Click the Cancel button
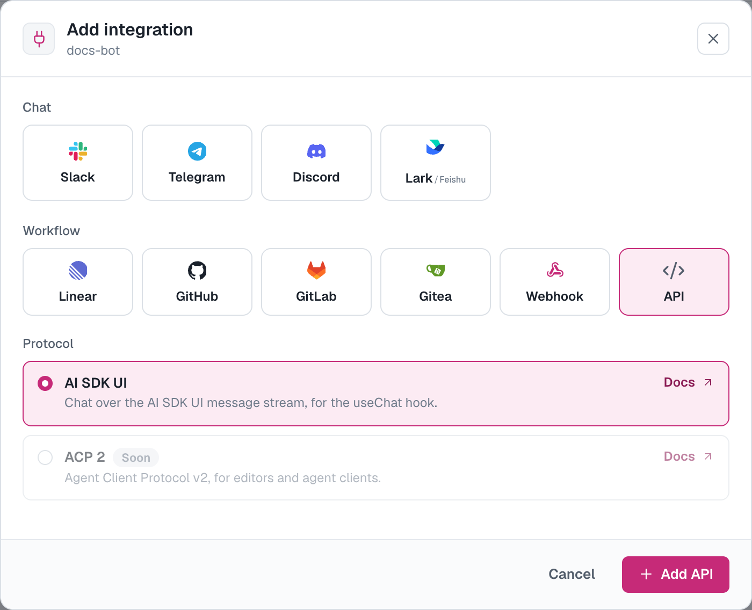This screenshot has width=752, height=610. (x=572, y=574)
